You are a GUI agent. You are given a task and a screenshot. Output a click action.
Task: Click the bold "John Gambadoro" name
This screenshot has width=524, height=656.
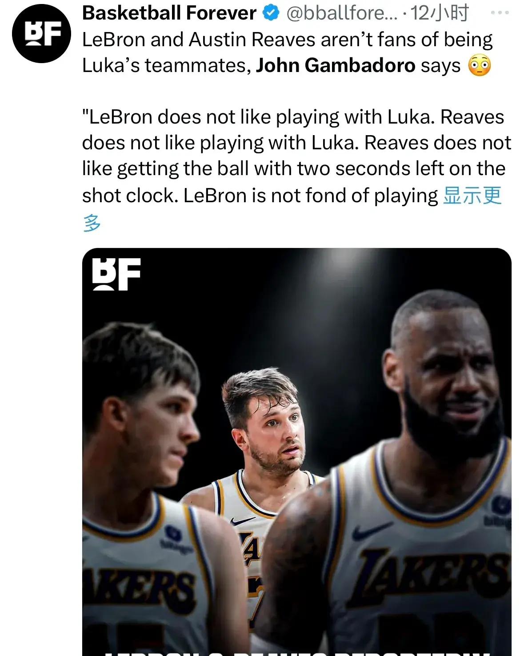point(336,66)
